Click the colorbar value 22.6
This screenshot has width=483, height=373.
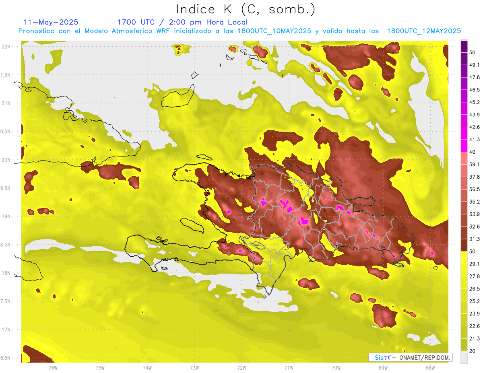click(475, 326)
